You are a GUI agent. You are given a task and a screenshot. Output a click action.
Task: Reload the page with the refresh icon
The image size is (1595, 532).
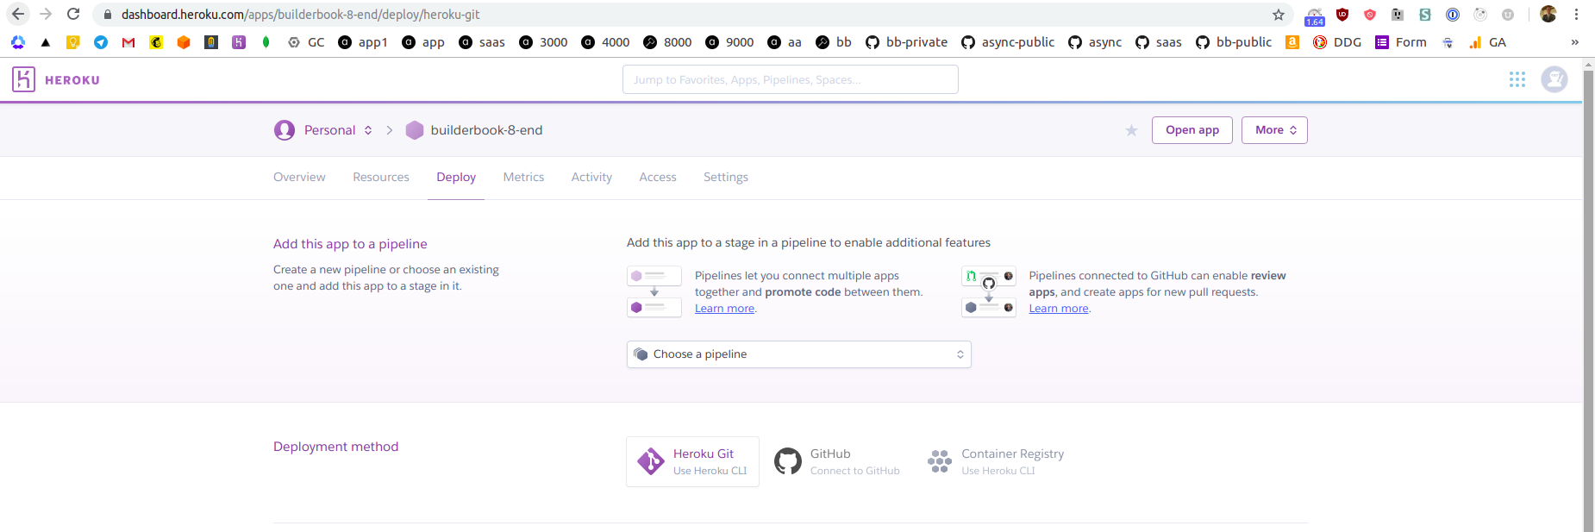pos(73,15)
